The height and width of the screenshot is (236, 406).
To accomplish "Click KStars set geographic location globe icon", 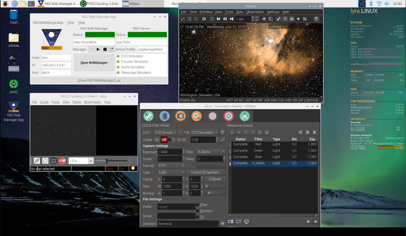I will point(204,19).
